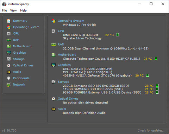Click the Peripherals mouse icon in sidebar
Viewport: 169px width, 134px height.
(x=9, y=78)
